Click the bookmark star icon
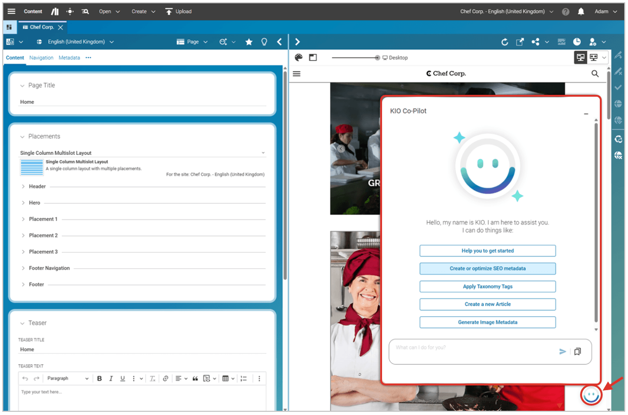 pyautogui.click(x=249, y=42)
